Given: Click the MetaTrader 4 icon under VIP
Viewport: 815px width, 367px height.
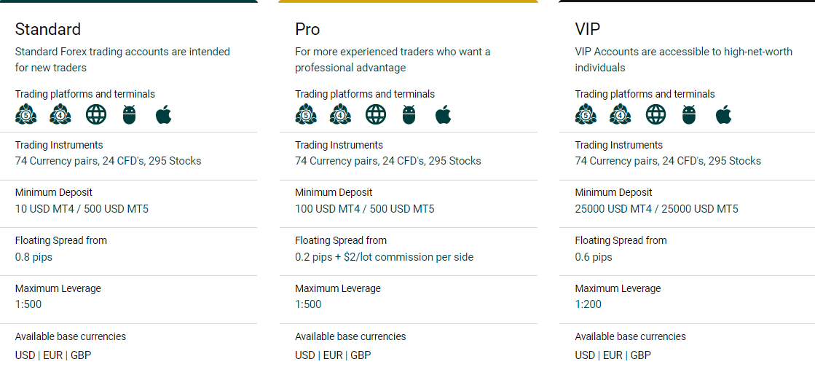Looking at the screenshot, I should (x=620, y=114).
